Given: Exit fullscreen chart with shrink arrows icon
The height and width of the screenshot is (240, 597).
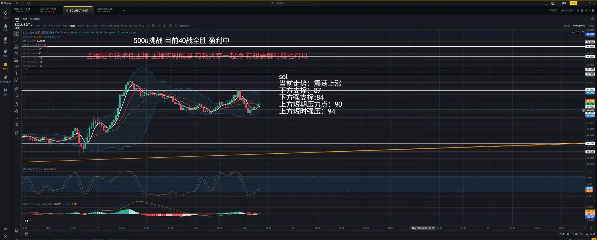Looking at the screenshot, I should click(586, 19).
